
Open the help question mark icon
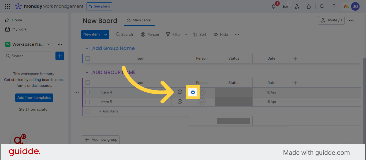(334, 6)
